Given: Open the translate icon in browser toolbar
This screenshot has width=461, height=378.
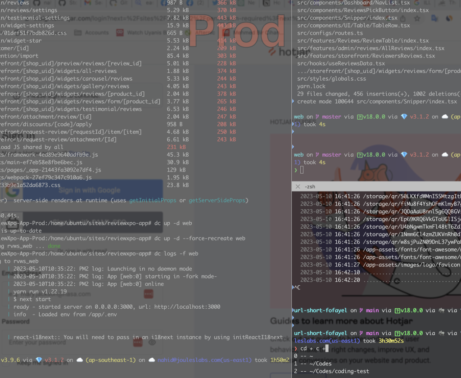Looking at the screenshot, I should 434,18.
